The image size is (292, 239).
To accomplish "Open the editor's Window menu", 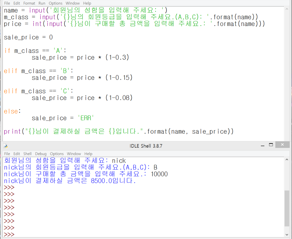I will 73,3.
